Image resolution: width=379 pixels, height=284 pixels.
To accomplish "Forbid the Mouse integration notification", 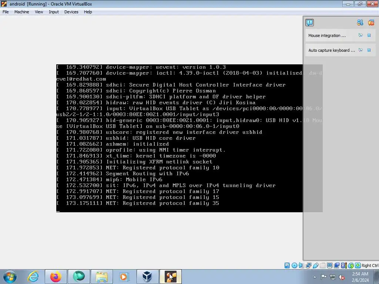I will point(360,35).
